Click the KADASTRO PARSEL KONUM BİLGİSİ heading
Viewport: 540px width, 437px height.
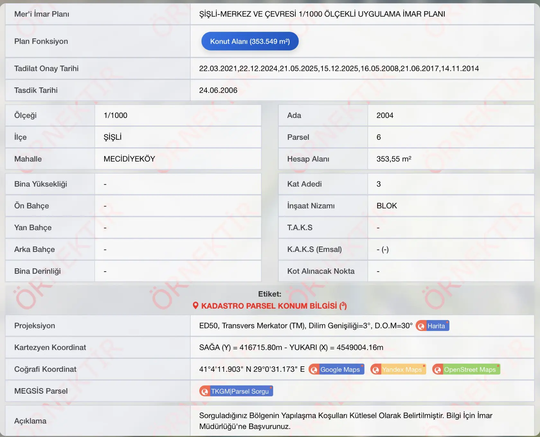(x=274, y=306)
